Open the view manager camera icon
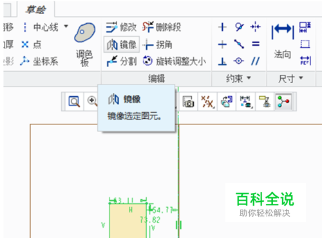 click(x=188, y=101)
